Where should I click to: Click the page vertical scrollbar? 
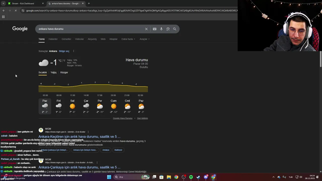point(320,59)
